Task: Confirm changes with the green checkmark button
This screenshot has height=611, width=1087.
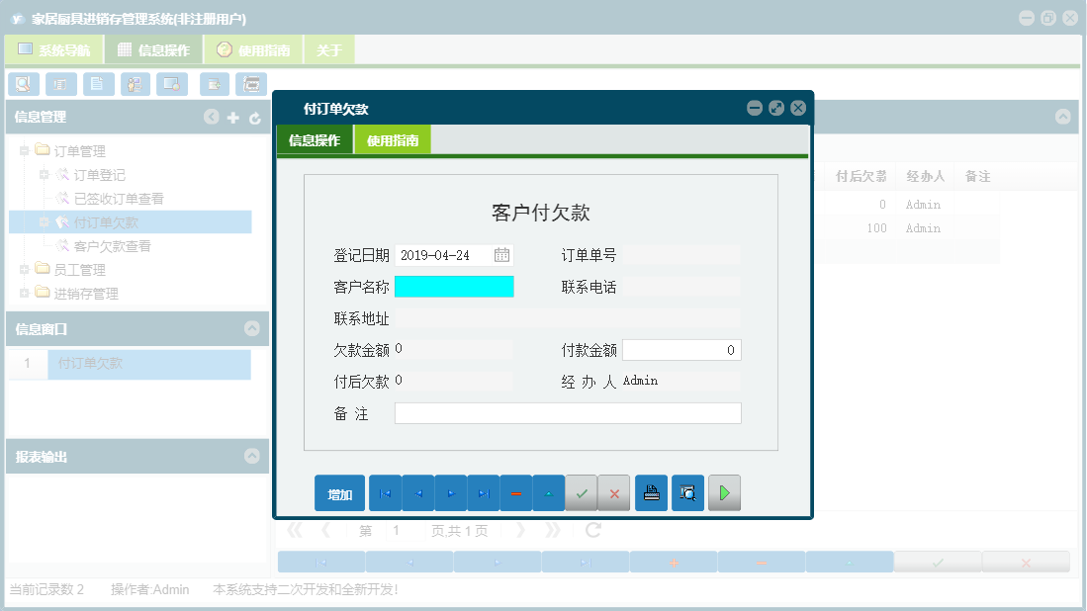Action: [x=582, y=492]
